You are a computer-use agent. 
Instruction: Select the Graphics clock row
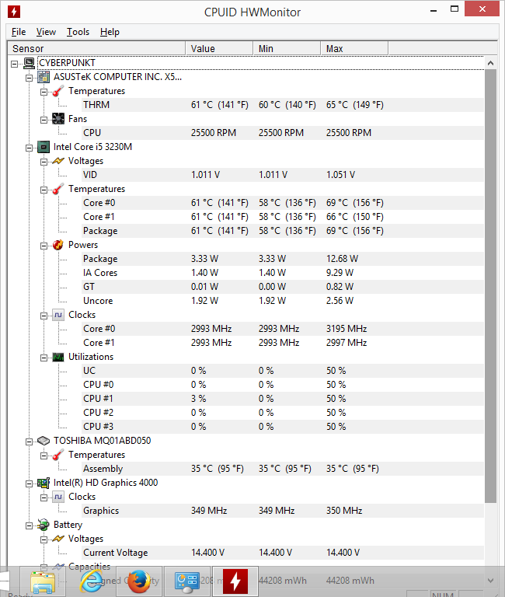[282, 511]
